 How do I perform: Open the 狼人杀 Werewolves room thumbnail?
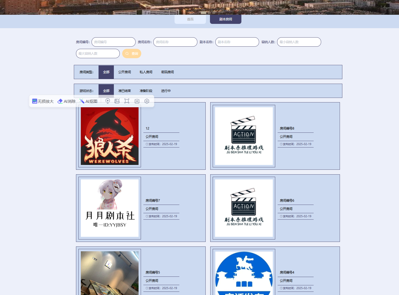coord(110,136)
